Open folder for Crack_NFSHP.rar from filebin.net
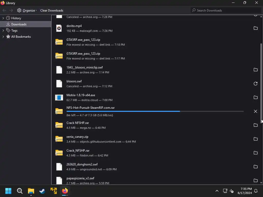Image resolution: width=263 pixels, height=197 pixels. coord(256,153)
